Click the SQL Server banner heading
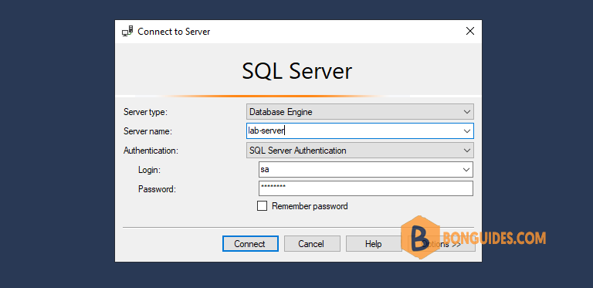Viewport: 593px width, 288px height. point(296,71)
